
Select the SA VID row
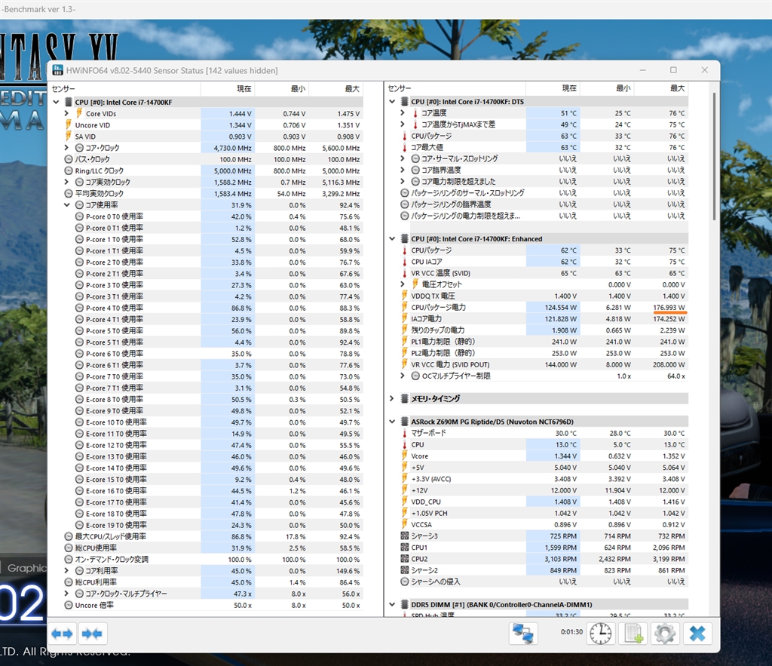[207, 137]
